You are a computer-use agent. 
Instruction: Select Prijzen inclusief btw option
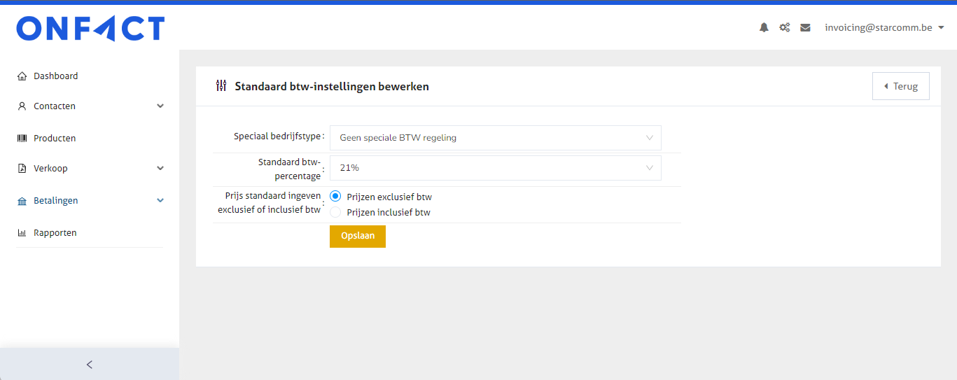click(335, 212)
